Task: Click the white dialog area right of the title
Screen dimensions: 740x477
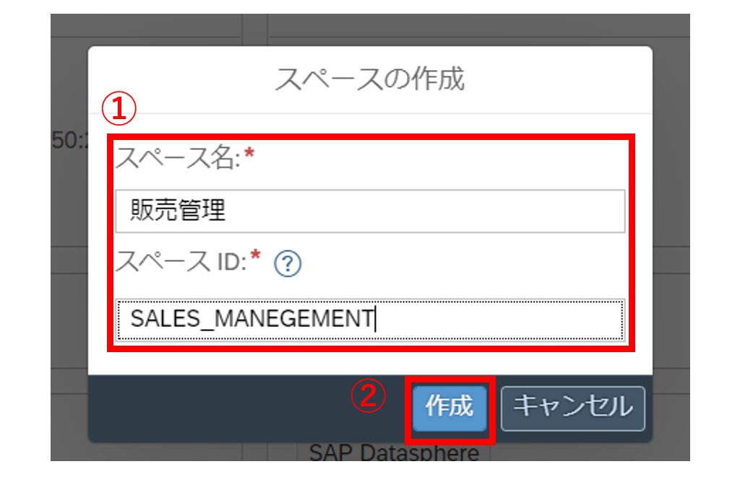Action: pos(571,79)
